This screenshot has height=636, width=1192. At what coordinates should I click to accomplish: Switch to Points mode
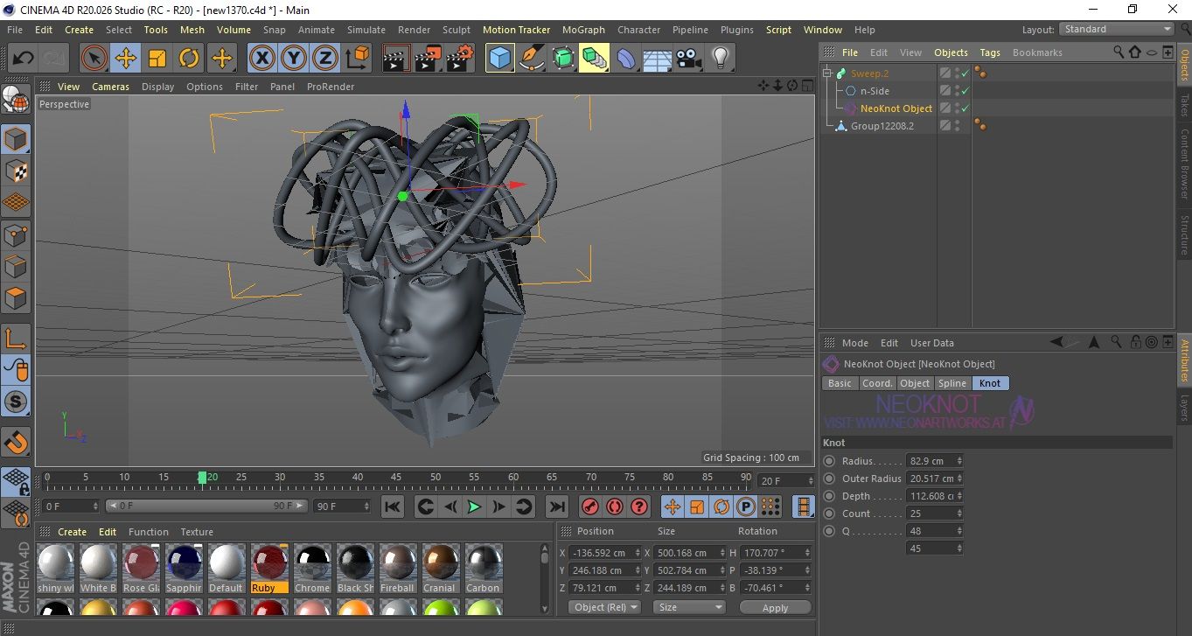[x=16, y=234]
